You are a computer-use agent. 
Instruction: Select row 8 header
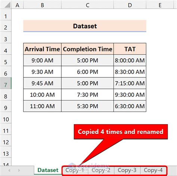pyautogui.click(x=6, y=95)
